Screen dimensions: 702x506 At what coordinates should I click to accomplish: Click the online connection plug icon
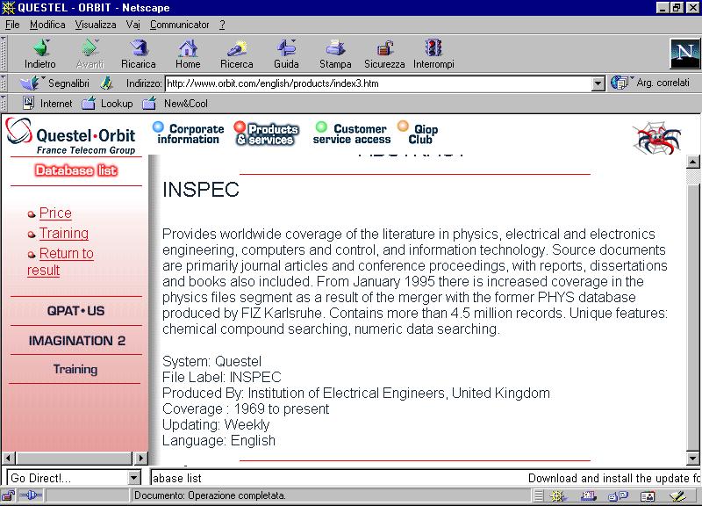[31, 495]
